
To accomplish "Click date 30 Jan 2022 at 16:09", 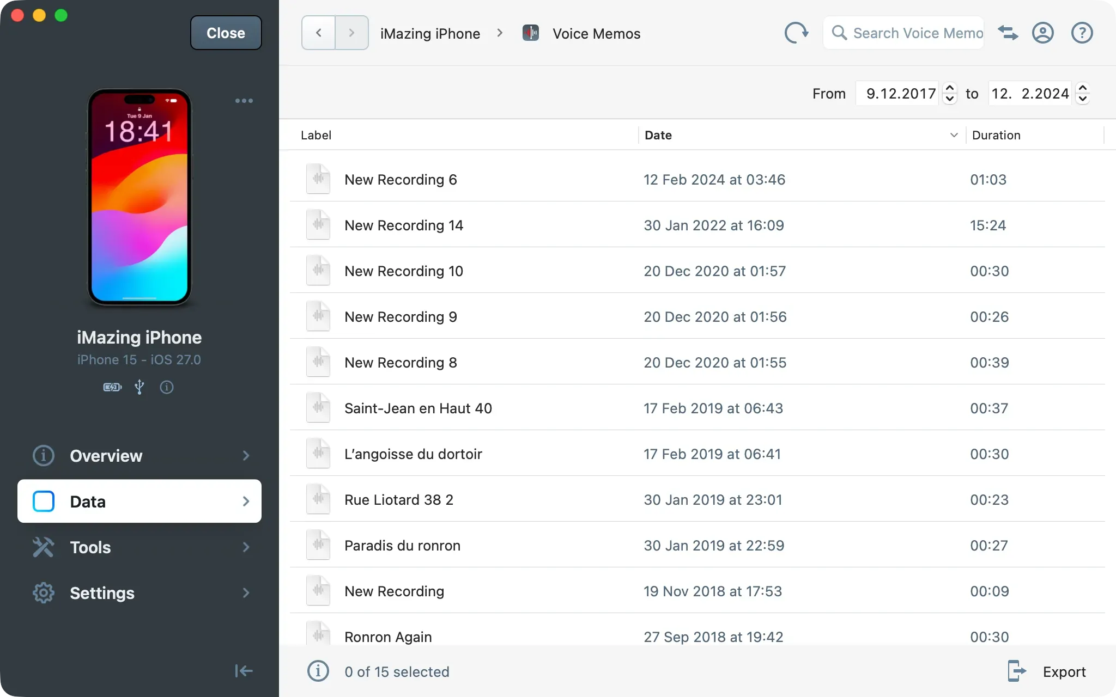I will pyautogui.click(x=714, y=225).
